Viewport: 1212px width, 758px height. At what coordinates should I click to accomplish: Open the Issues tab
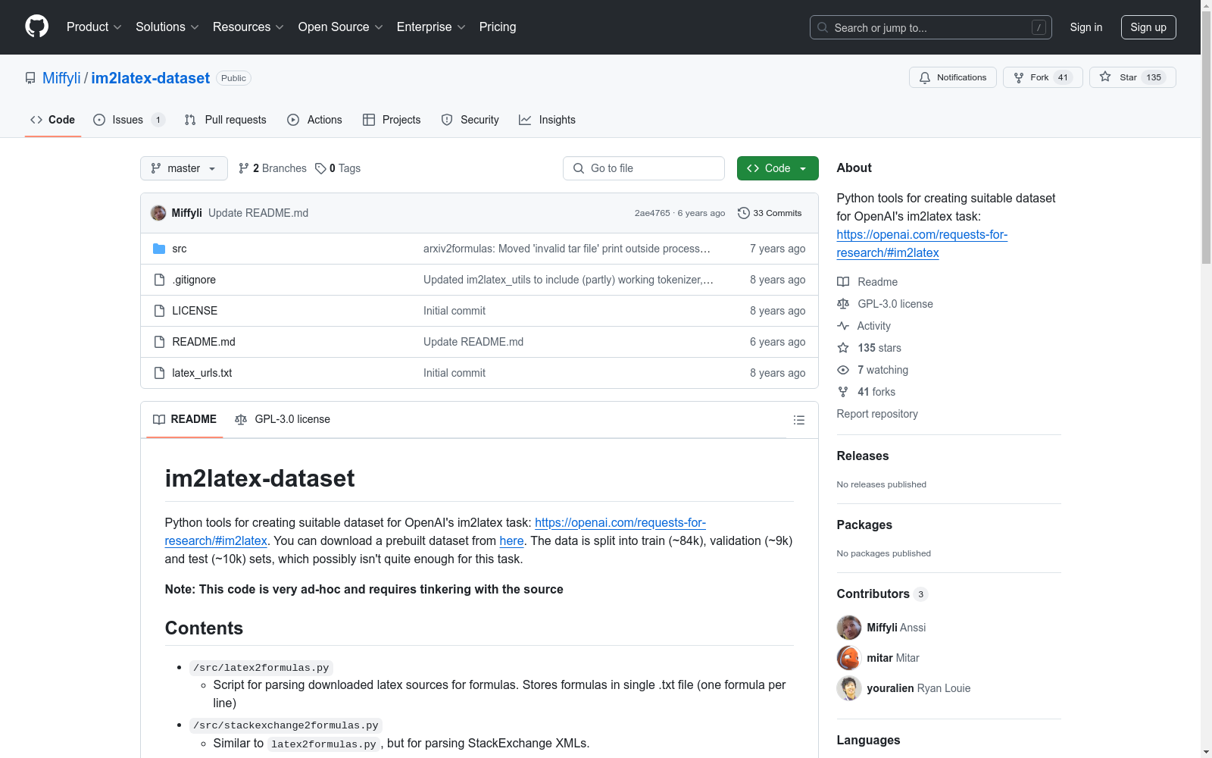129,120
